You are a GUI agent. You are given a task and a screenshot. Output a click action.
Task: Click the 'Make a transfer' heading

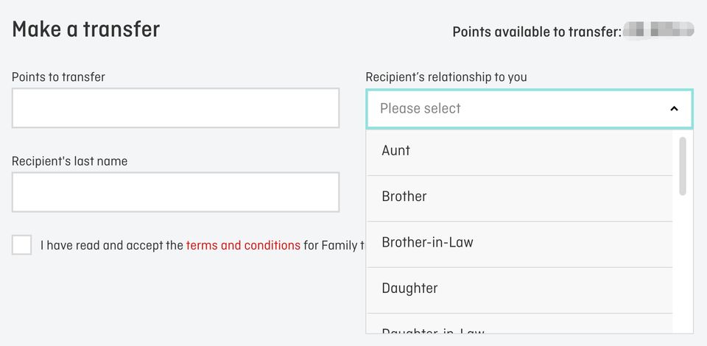86,29
